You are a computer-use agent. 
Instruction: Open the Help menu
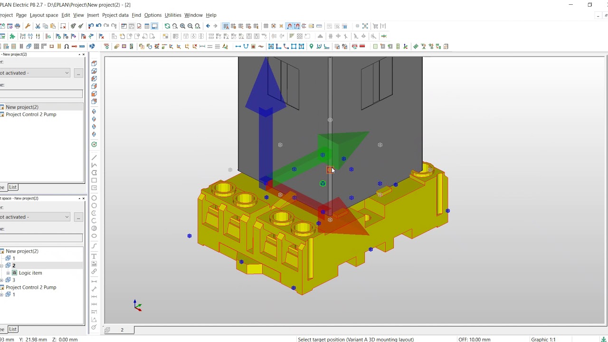[x=211, y=15]
